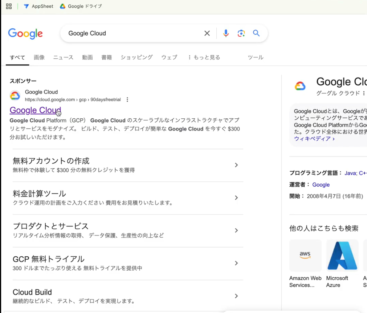Switch to the 書籍 tab

[106, 57]
